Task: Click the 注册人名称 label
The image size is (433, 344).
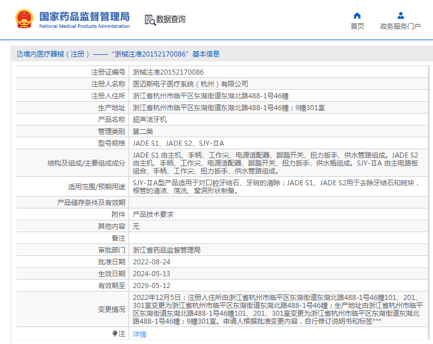Action: click(108, 84)
